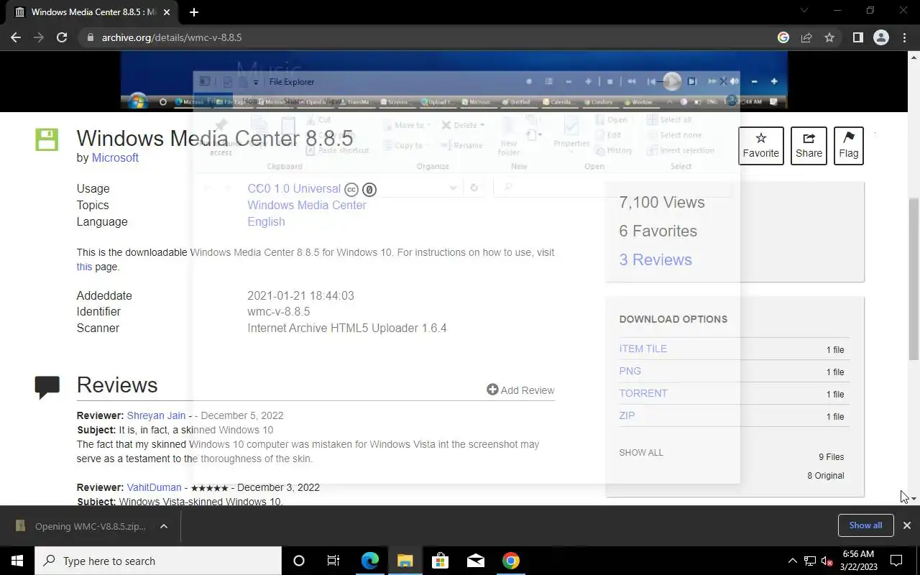Download the PNG file

(x=630, y=371)
